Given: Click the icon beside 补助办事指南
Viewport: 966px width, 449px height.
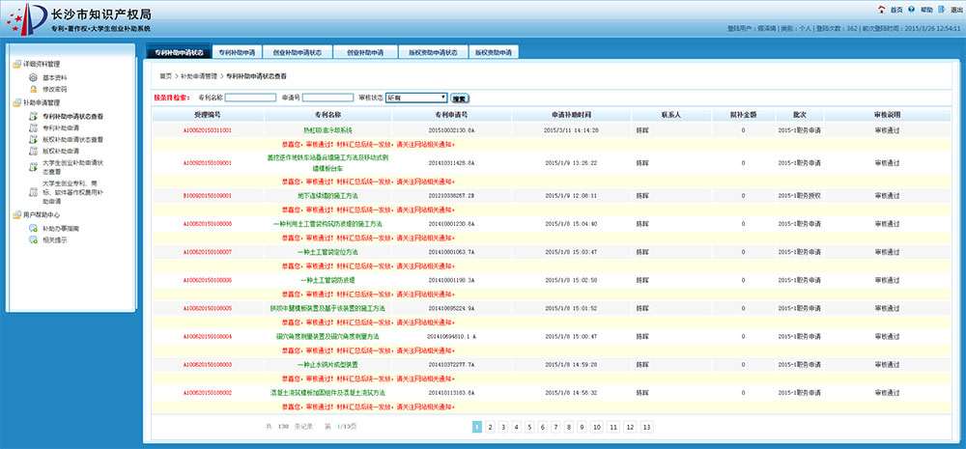Looking at the screenshot, I should point(34,228).
